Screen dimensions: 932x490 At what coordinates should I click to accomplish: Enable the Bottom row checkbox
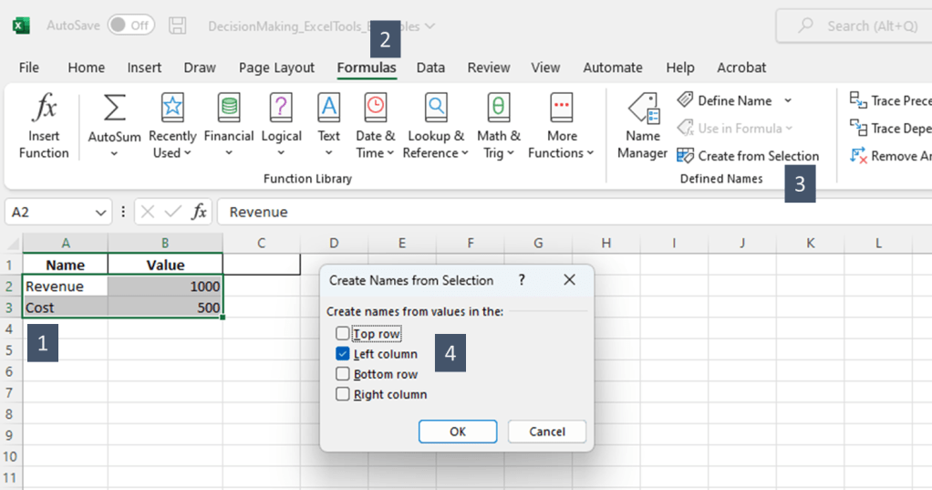343,374
